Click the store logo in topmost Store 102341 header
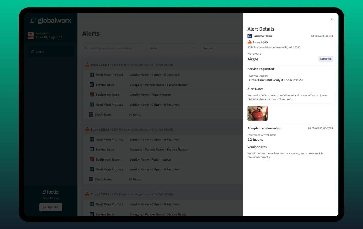The width and height of the screenshot is (363, 229). 87,65
